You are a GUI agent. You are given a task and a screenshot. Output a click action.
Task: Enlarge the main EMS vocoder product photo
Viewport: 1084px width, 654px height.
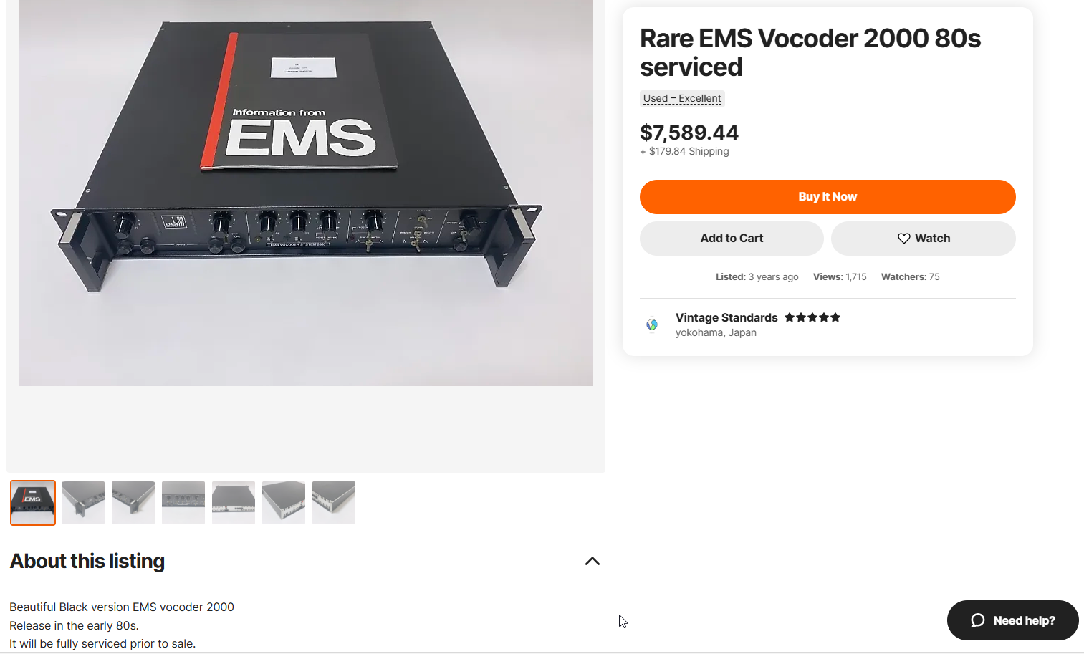click(x=306, y=193)
